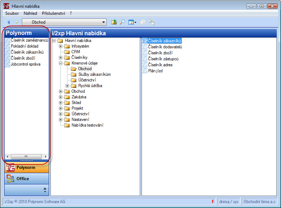This screenshot has width=281, height=208.
Task: Expand the Infosystém tree node
Action: tap(61, 47)
